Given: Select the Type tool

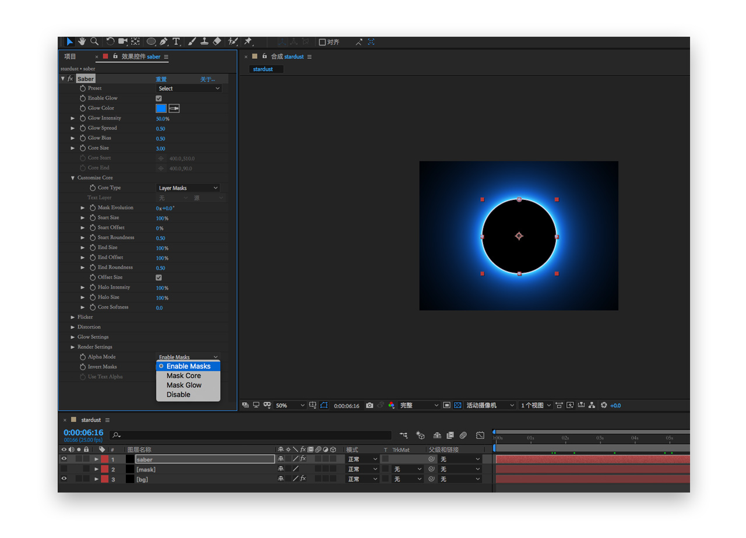Looking at the screenshot, I should pos(176,41).
